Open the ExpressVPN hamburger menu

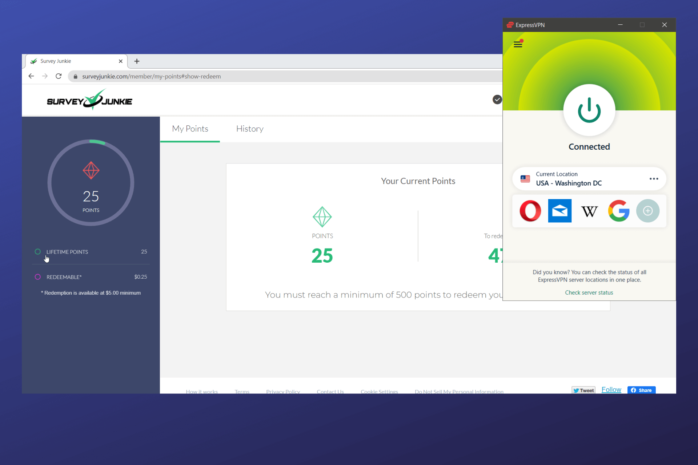coord(518,44)
